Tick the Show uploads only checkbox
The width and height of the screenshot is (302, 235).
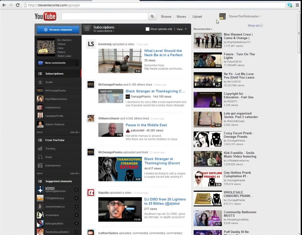(147, 29)
